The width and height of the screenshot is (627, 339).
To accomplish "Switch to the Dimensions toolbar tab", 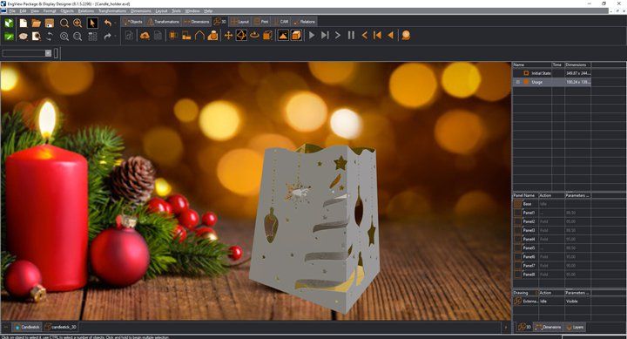I will pyautogui.click(x=196, y=22).
